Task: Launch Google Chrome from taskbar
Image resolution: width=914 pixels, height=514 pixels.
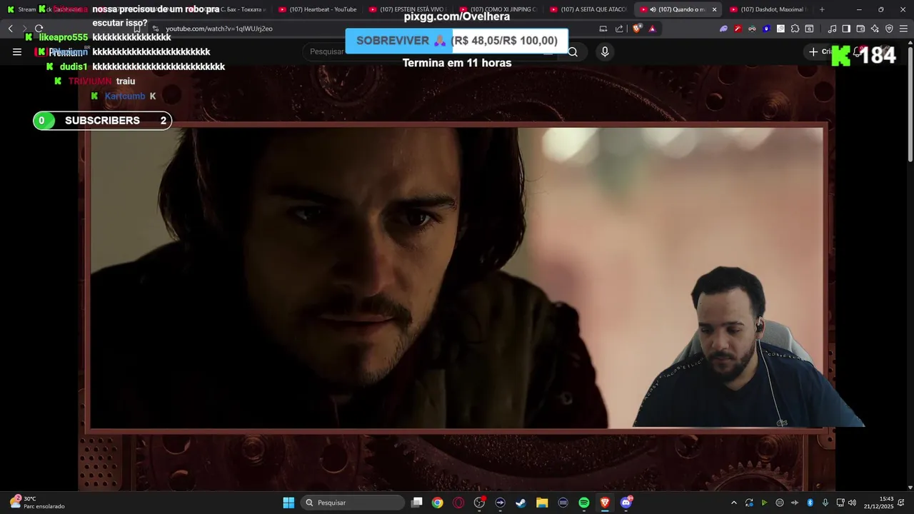Action: pyautogui.click(x=437, y=503)
